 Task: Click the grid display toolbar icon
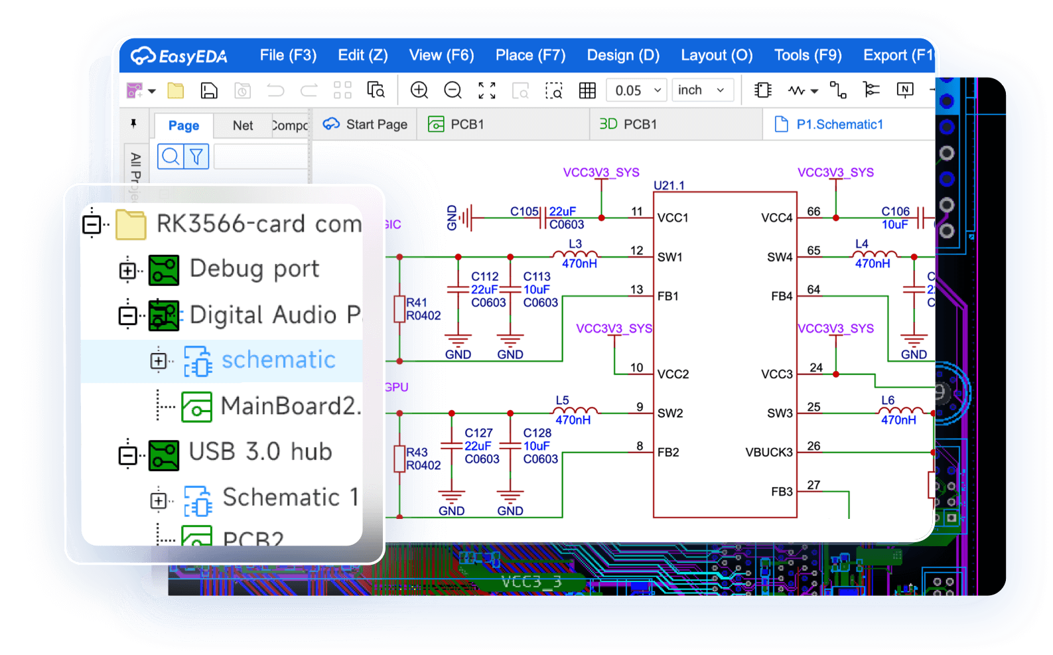pyautogui.click(x=587, y=90)
